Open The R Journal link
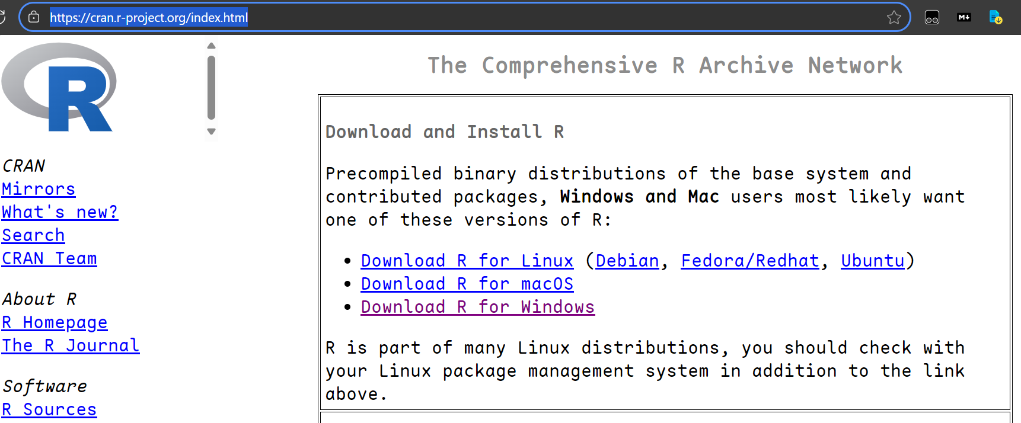This screenshot has height=423, width=1021. pyautogui.click(x=71, y=345)
